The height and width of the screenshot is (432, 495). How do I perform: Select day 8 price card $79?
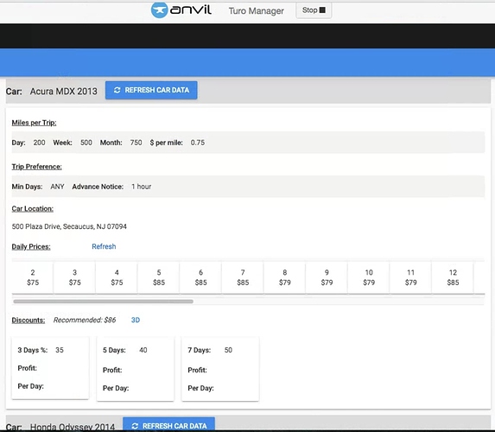[285, 277]
